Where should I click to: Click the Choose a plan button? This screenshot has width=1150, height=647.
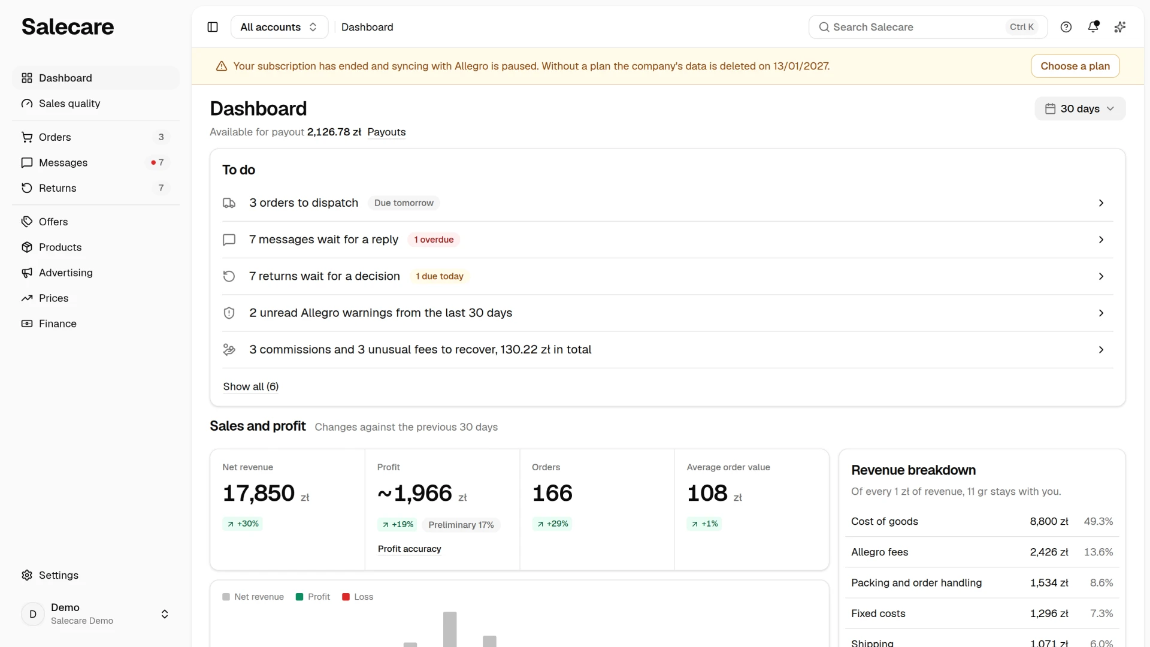(1075, 66)
